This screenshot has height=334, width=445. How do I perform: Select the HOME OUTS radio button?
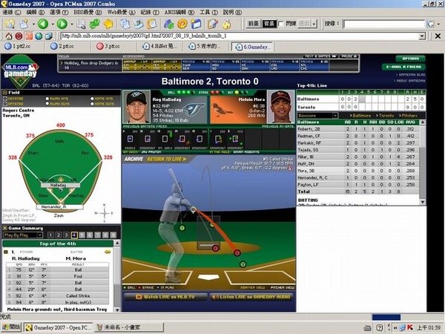(x=92, y=104)
